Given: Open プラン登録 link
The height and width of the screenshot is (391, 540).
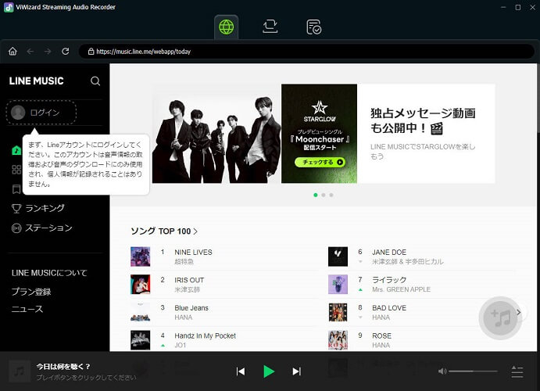Looking at the screenshot, I should [x=31, y=292].
